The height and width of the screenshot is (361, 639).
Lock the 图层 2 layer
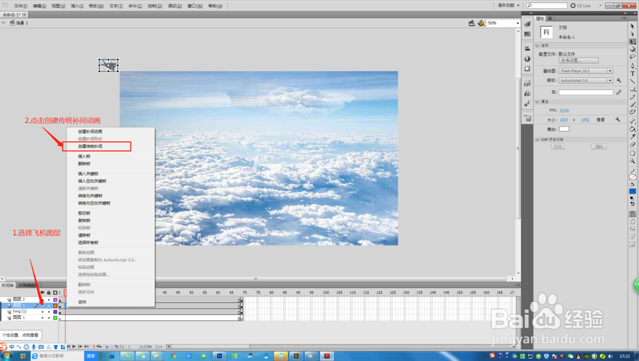pos(49,300)
